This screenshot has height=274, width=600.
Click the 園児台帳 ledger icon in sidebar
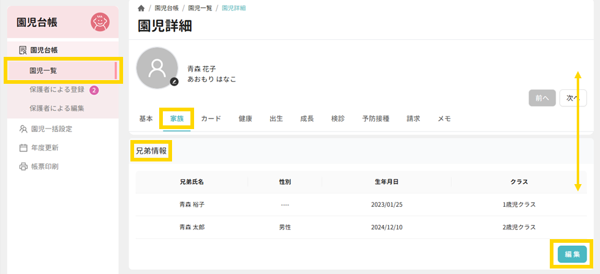tap(23, 50)
